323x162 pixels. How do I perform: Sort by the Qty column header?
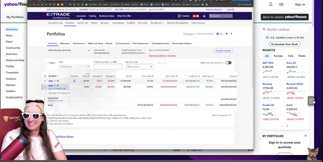128,76
